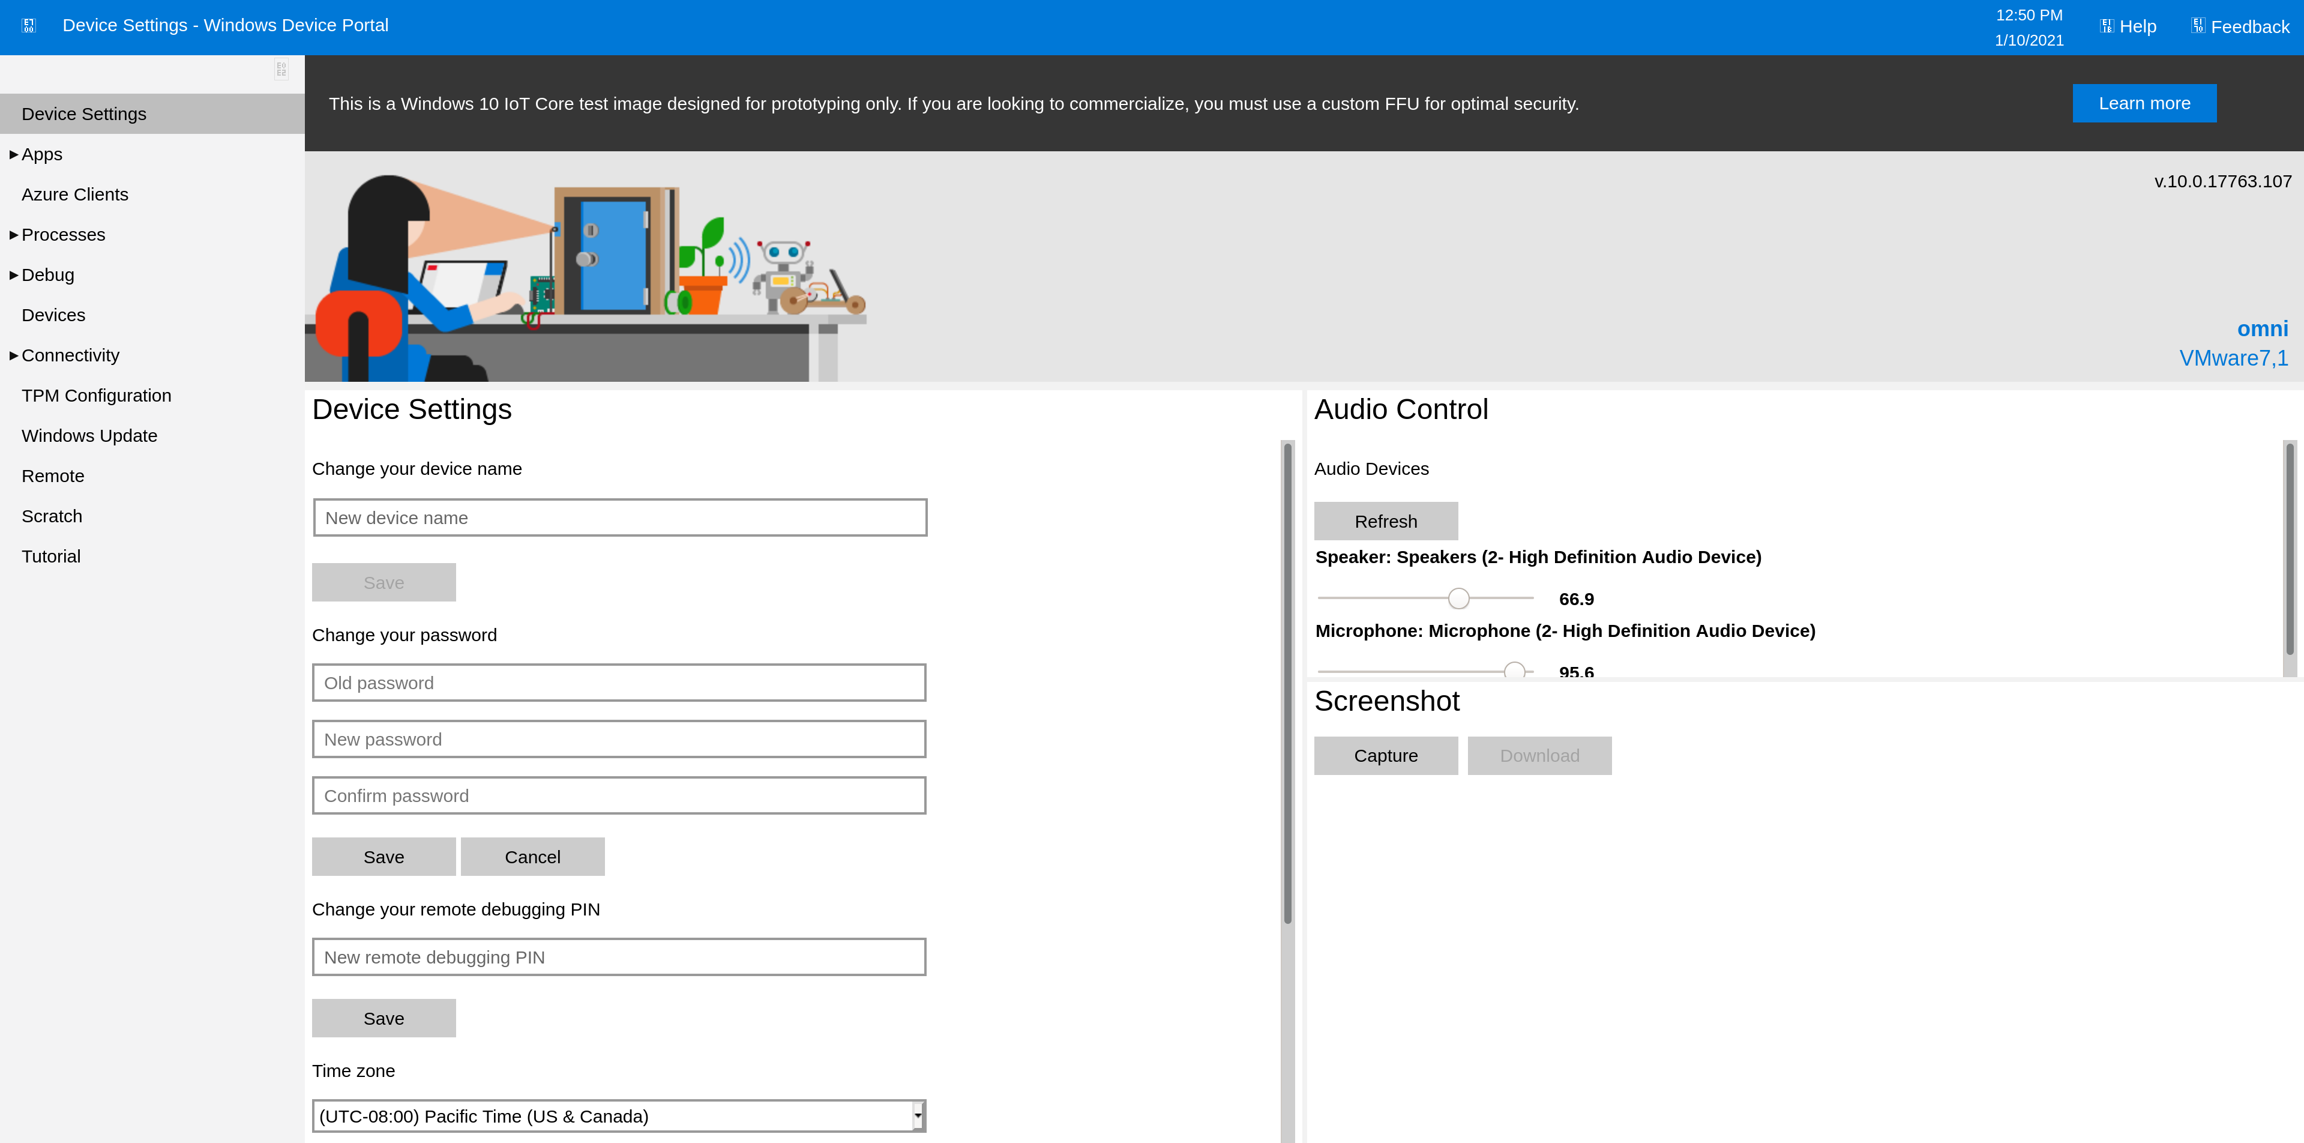This screenshot has width=2304, height=1143.
Task: Click the Help icon in top bar
Action: pos(2107,26)
